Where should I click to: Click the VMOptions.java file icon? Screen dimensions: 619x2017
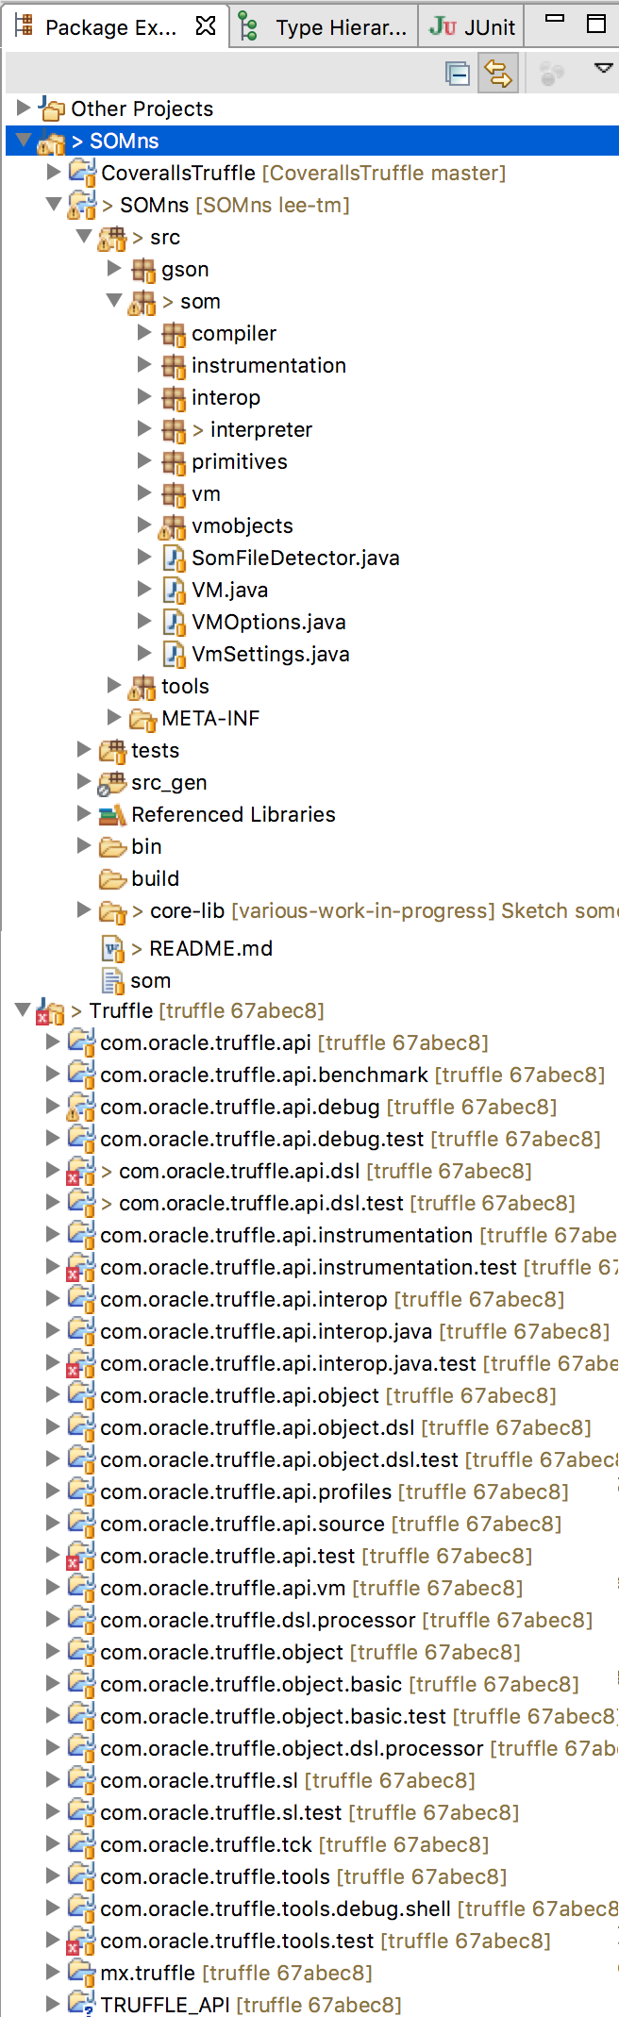[x=174, y=623]
